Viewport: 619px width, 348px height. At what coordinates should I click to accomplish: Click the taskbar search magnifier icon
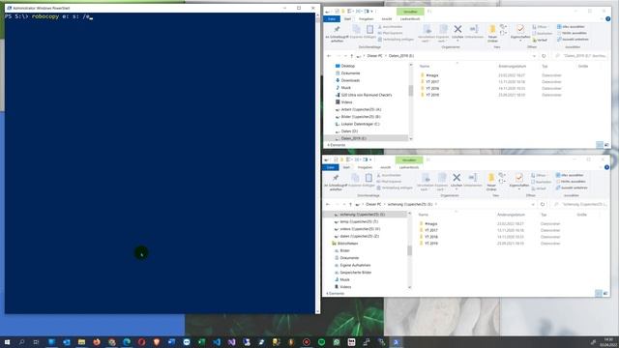(x=21, y=342)
